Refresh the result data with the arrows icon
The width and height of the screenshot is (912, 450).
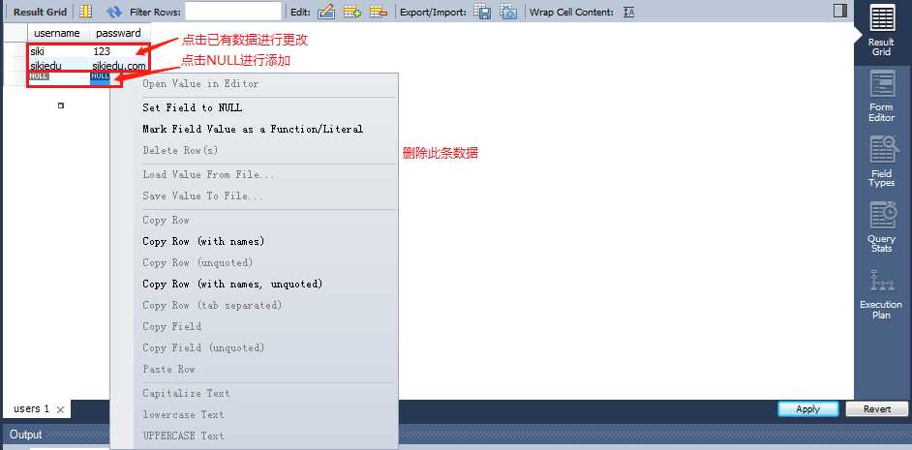114,12
